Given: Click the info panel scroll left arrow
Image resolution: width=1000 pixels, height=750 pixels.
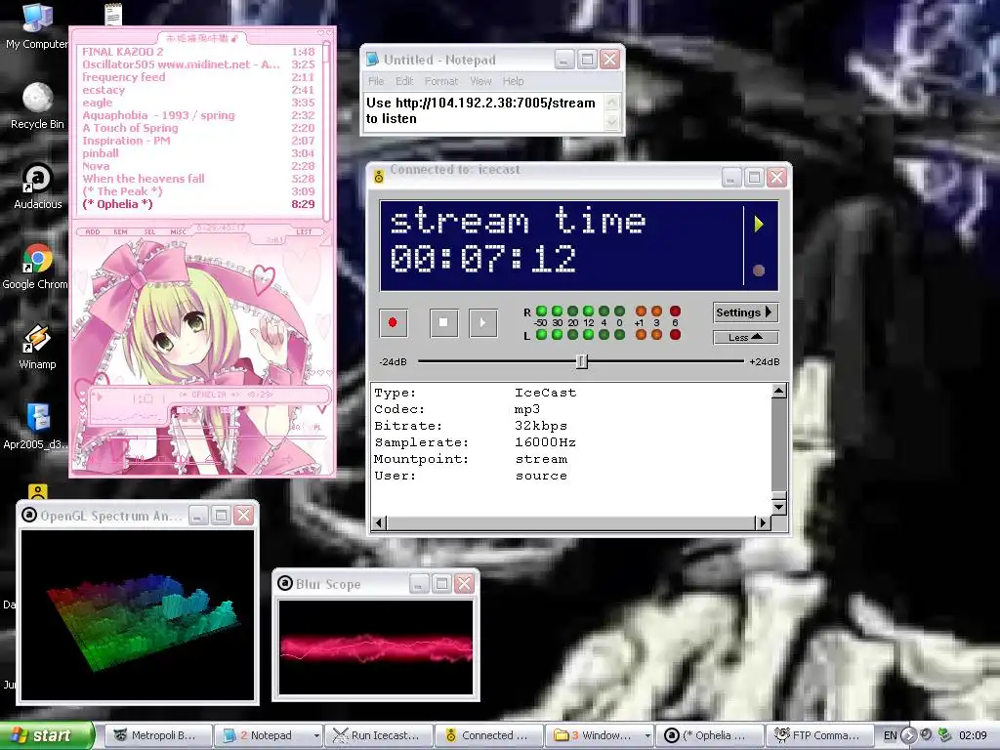Looking at the screenshot, I should pos(379,523).
